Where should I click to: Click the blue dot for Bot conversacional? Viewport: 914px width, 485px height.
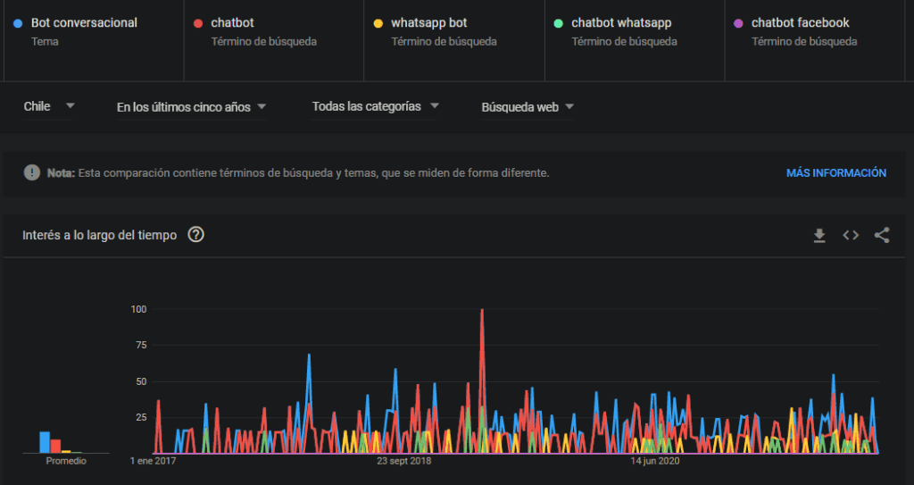pyautogui.click(x=18, y=23)
